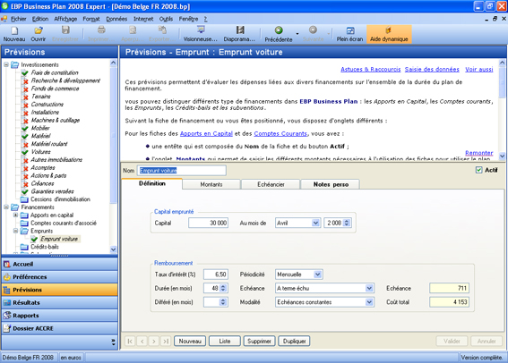Switch to the Echéancier tab
Image resolution: width=508 pixels, height=363 pixels.
point(271,184)
